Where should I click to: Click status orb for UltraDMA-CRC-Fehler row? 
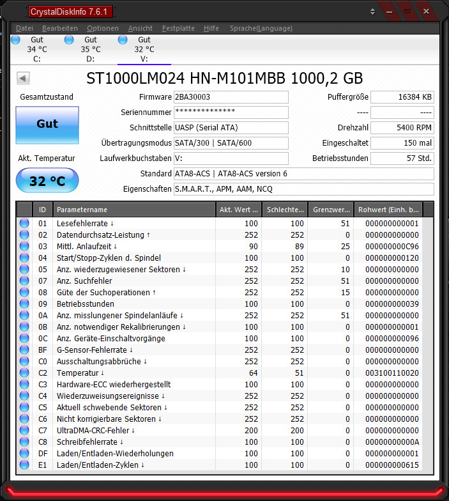pos(24,430)
